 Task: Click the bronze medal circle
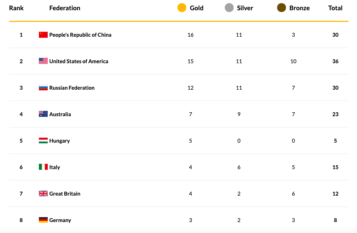click(x=281, y=8)
